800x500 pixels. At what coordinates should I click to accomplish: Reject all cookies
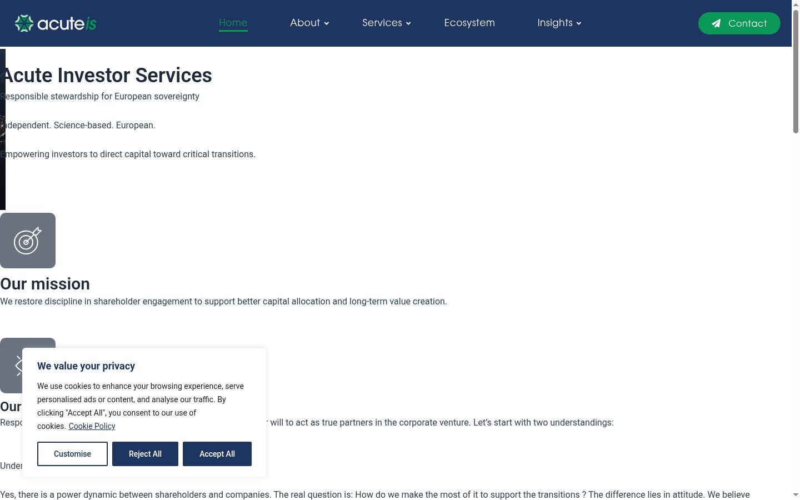145,454
